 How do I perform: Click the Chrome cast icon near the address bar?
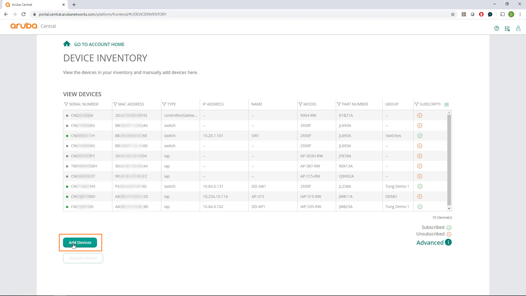[x=503, y=14]
